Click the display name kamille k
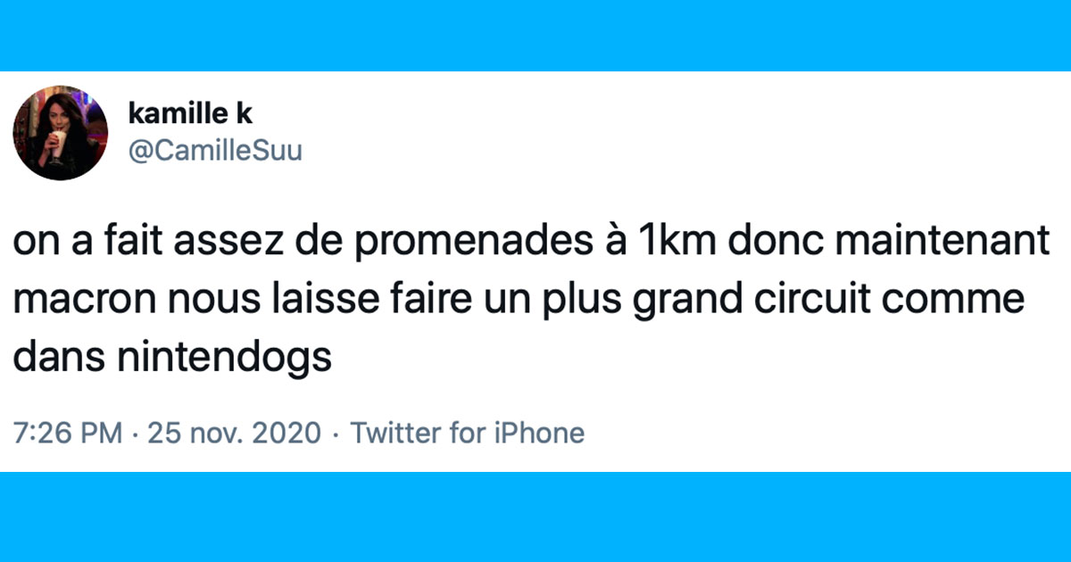This screenshot has height=562, width=1071. 191,113
